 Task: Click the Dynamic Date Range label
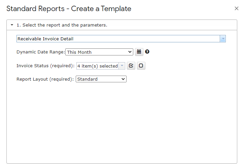pos(41,52)
